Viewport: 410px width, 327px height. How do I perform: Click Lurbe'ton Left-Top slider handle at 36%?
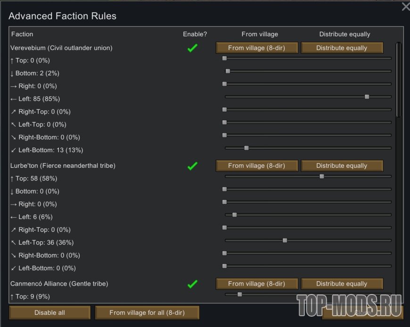click(x=285, y=240)
